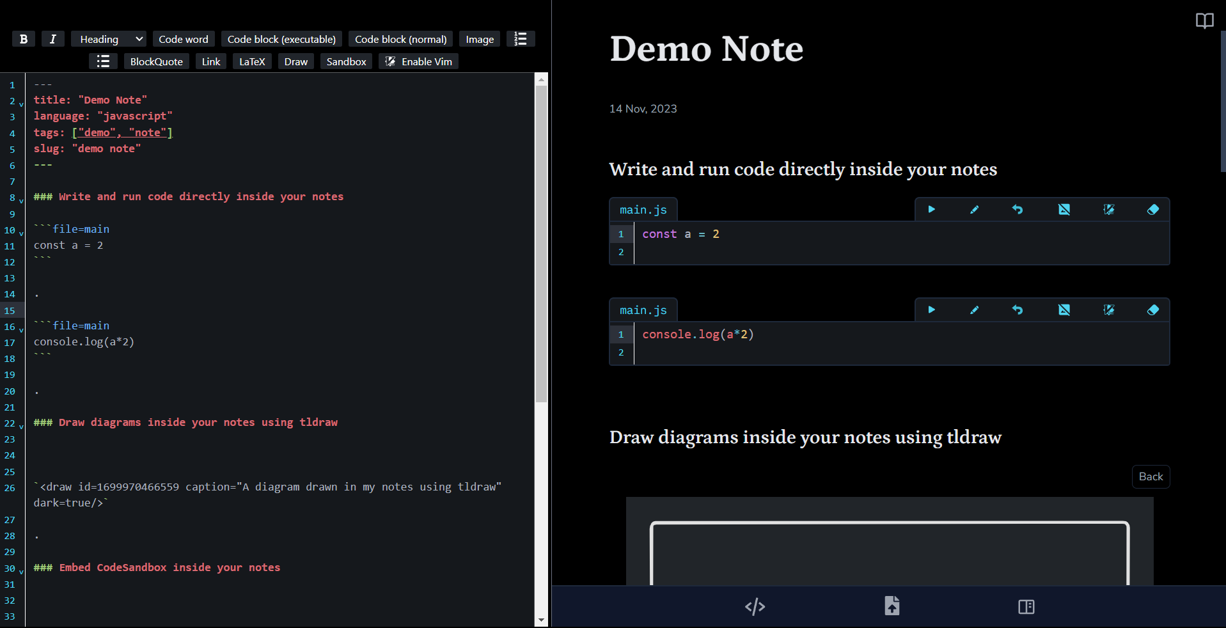
Task: Collapse the fold arrow at line 10
Action: (21, 233)
